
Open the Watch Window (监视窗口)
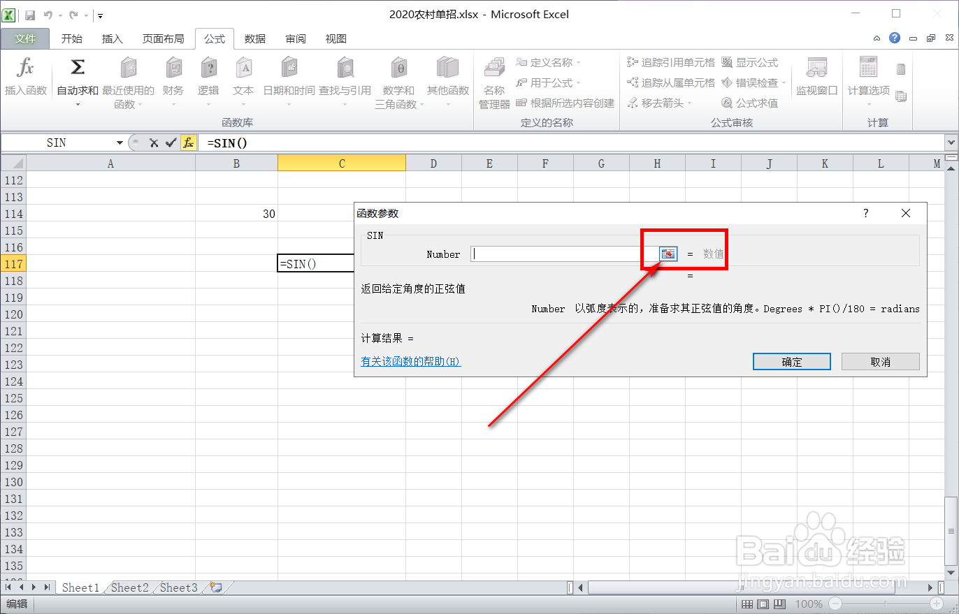pos(816,77)
